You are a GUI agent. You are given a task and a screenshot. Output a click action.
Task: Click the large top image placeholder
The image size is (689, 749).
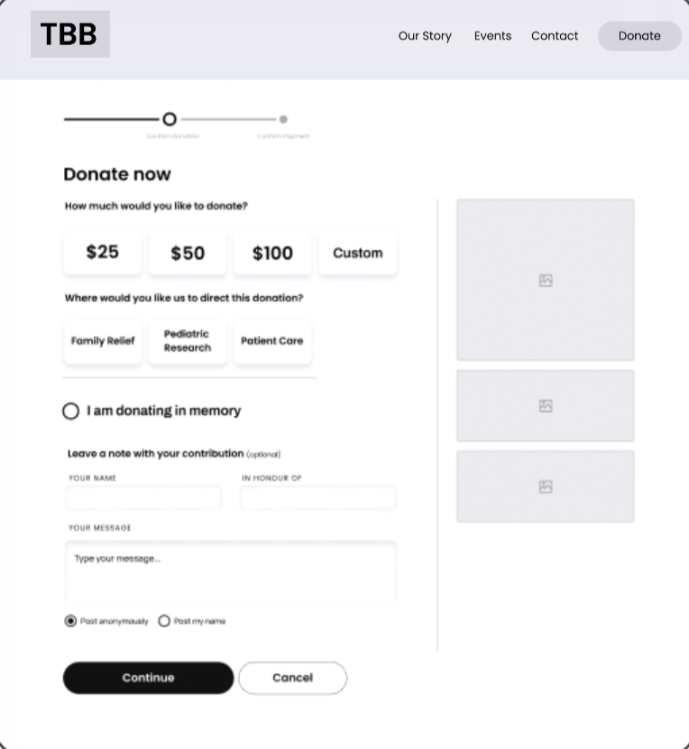pos(545,280)
